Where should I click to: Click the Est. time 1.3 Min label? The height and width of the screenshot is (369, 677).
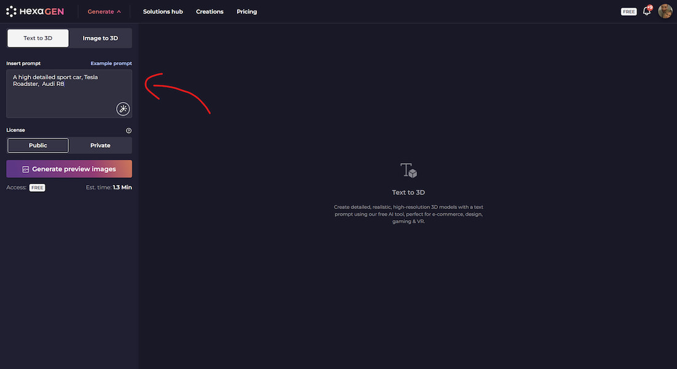pos(109,188)
